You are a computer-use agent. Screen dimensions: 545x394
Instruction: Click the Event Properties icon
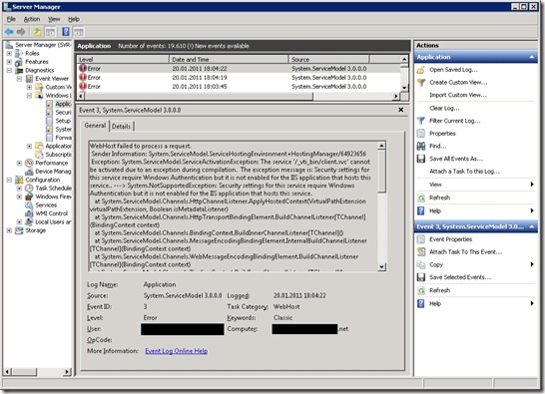(x=421, y=239)
